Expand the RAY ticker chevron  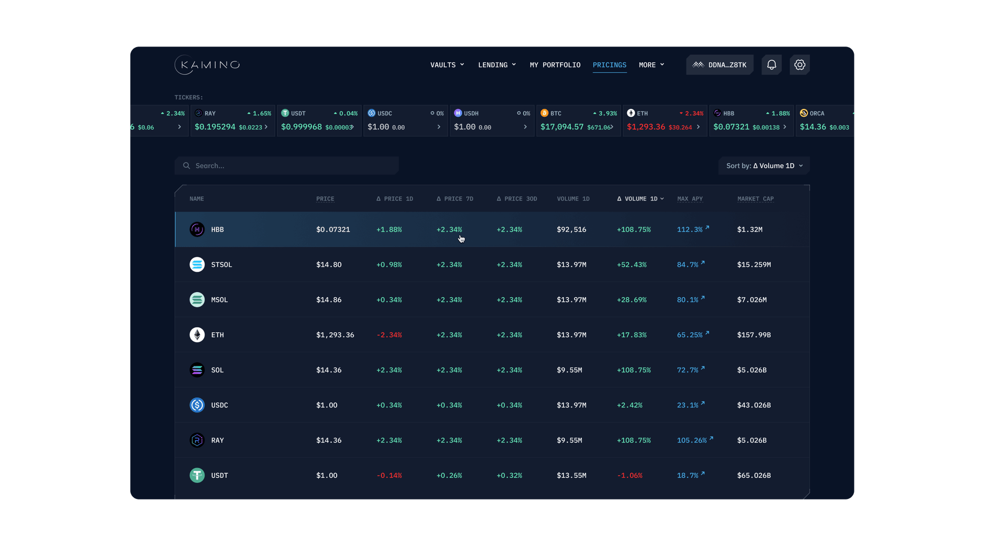[x=266, y=127]
